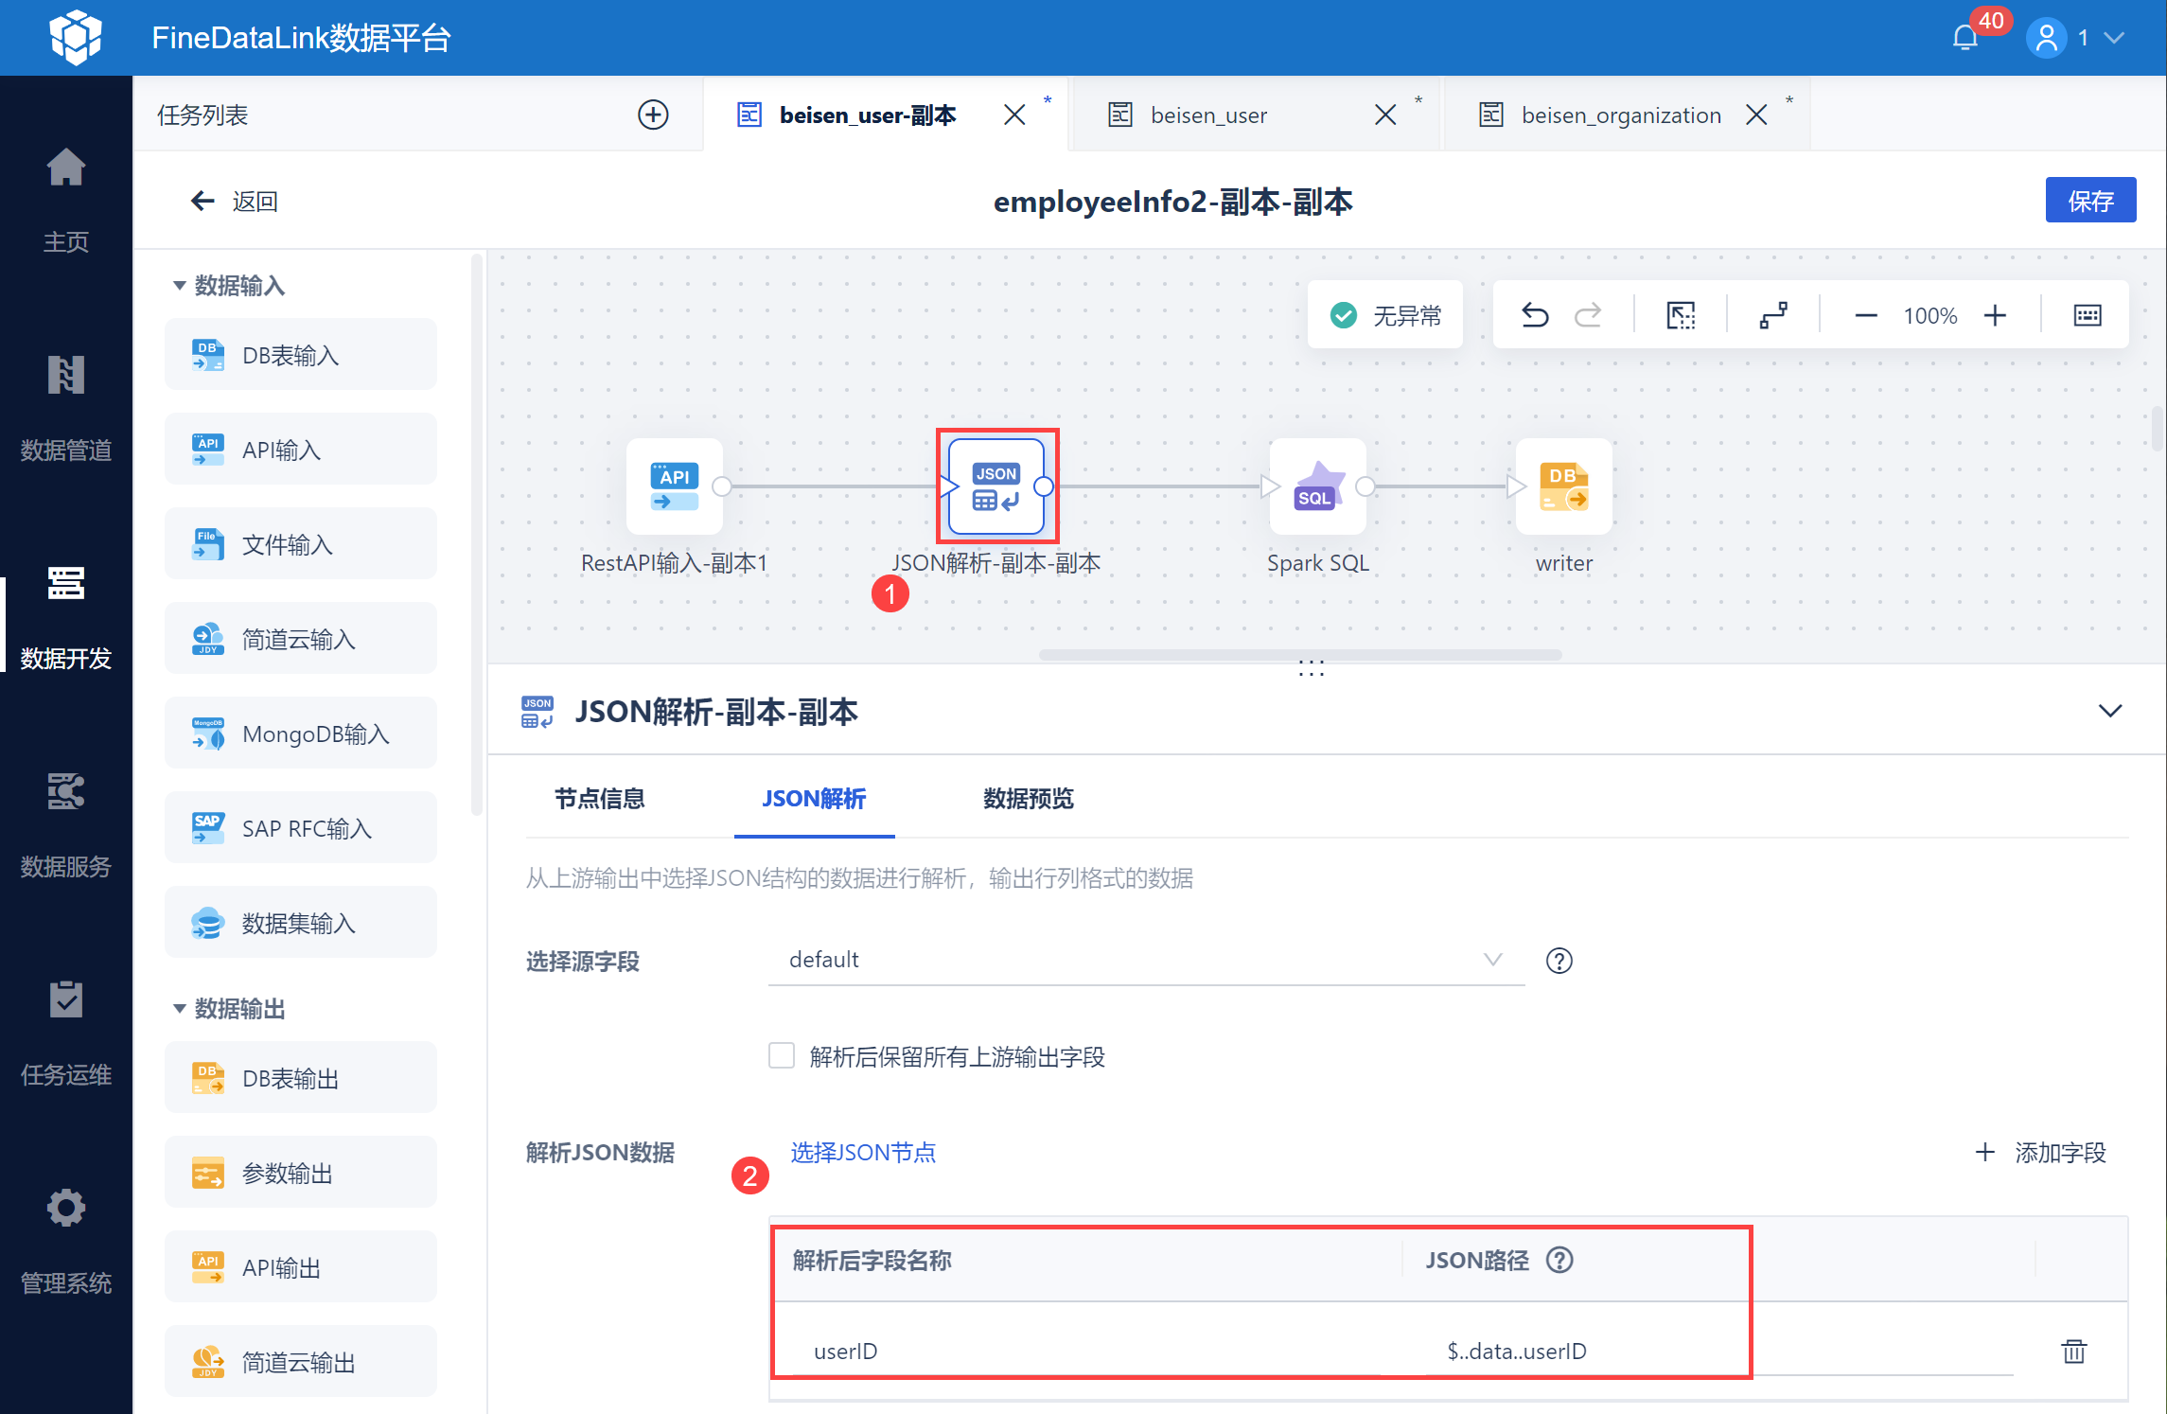Collapse the JSON解析 panel with the chevron
This screenshot has width=2167, height=1414.
(x=2108, y=710)
